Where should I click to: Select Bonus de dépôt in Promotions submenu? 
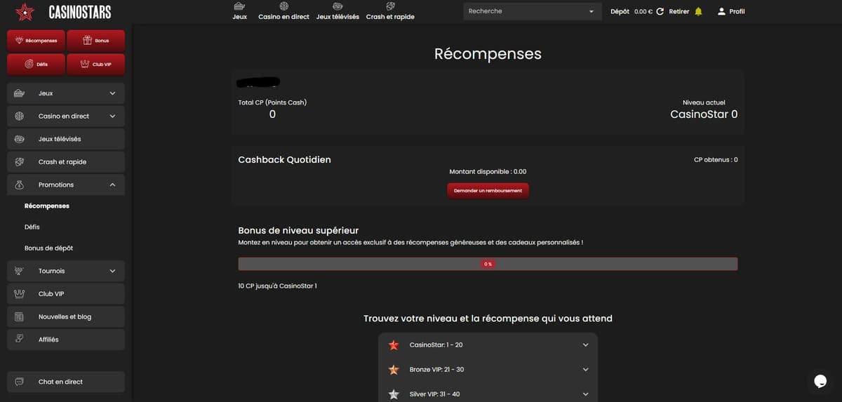48,248
